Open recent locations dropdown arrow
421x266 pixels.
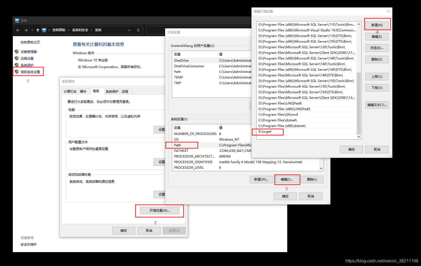pyautogui.click(x=32, y=30)
